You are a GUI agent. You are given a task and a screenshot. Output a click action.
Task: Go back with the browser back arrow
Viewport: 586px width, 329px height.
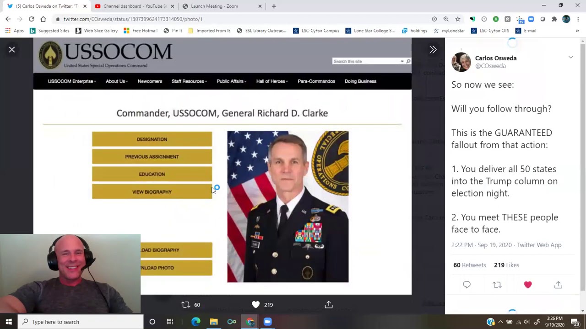[8, 19]
